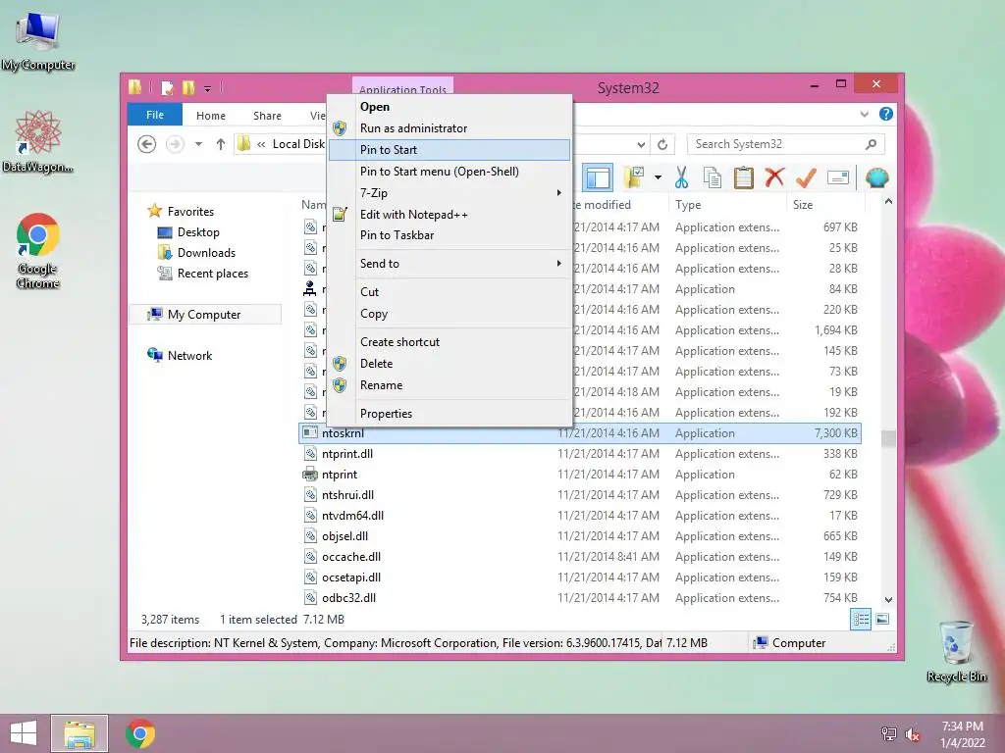Image resolution: width=1005 pixels, height=753 pixels.
Task: Open Recycle Bin on desktop
Action: click(956, 652)
